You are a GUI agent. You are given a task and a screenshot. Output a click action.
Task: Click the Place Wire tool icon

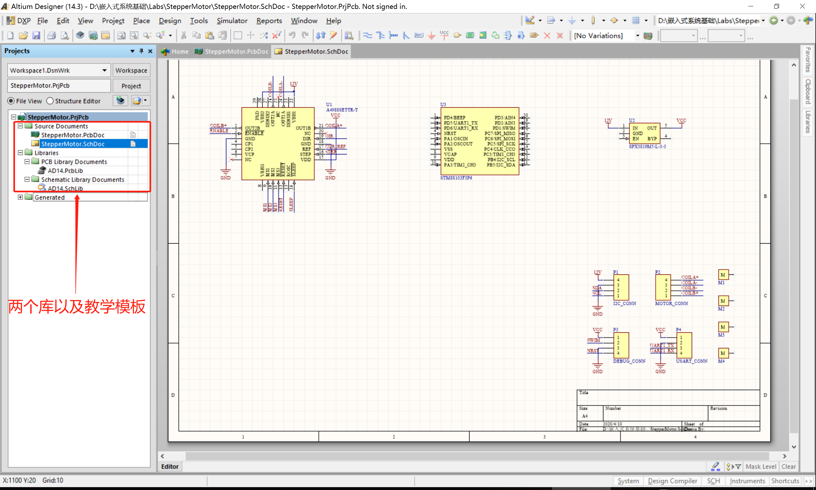(x=368, y=35)
